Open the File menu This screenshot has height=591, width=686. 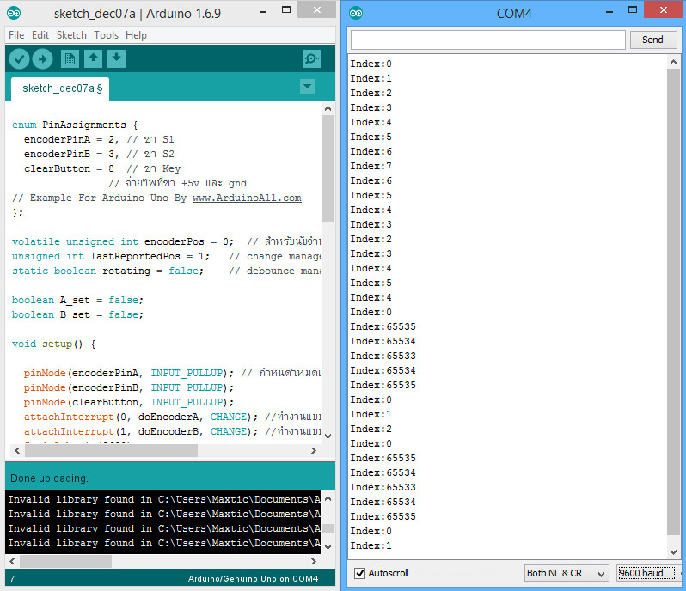pos(16,35)
